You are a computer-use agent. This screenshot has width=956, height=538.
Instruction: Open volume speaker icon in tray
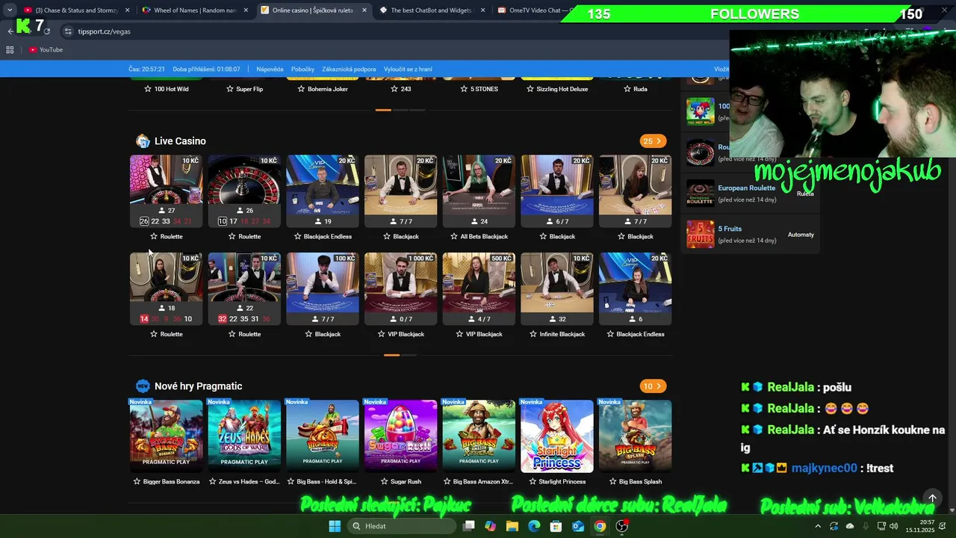point(893,526)
